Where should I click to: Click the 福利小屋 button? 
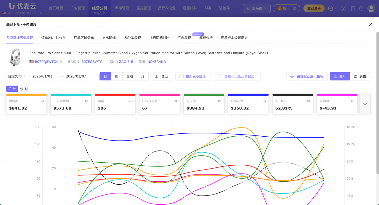click(286, 9)
